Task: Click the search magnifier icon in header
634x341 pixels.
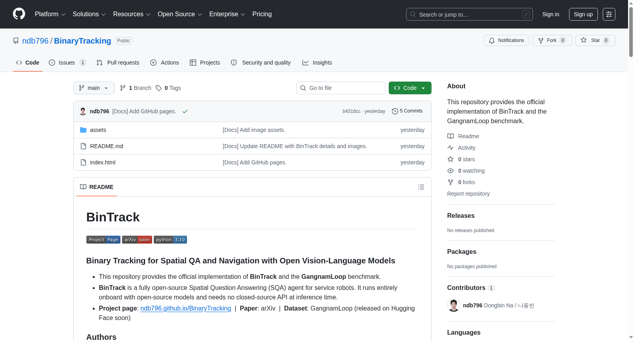Action: [x=413, y=14]
